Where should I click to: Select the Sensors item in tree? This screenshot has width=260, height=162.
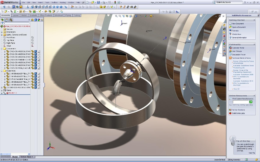click(x=9, y=29)
